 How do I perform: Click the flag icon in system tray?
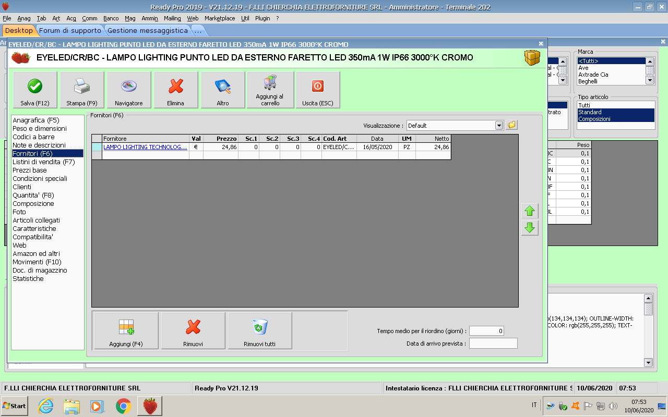click(588, 406)
